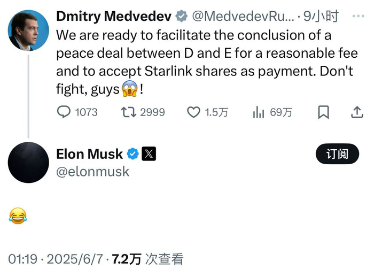This screenshot has width=374, height=276.
Task: Click the X affiliation badge
Action: pyautogui.click(x=149, y=154)
